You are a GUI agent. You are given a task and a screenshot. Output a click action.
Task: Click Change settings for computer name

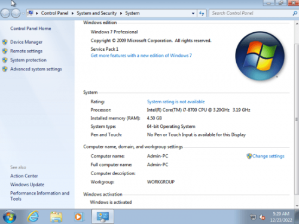click(269, 156)
